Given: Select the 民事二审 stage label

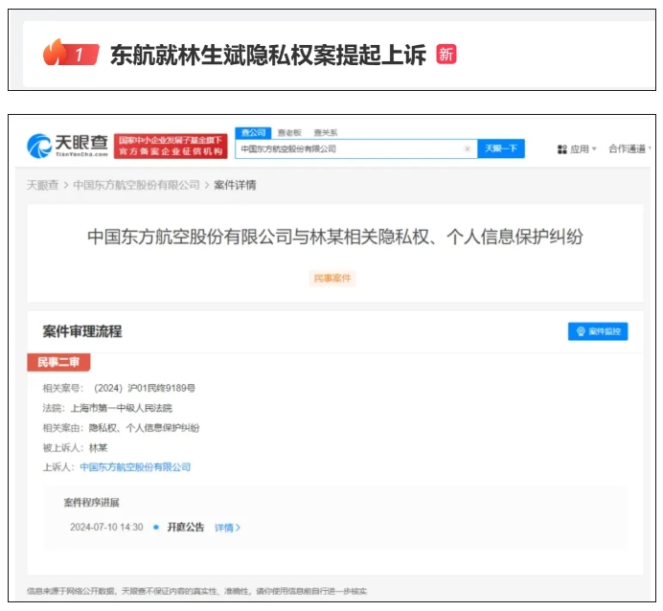Looking at the screenshot, I should (x=58, y=362).
